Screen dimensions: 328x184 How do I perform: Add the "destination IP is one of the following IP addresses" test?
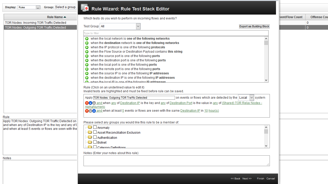87,77
